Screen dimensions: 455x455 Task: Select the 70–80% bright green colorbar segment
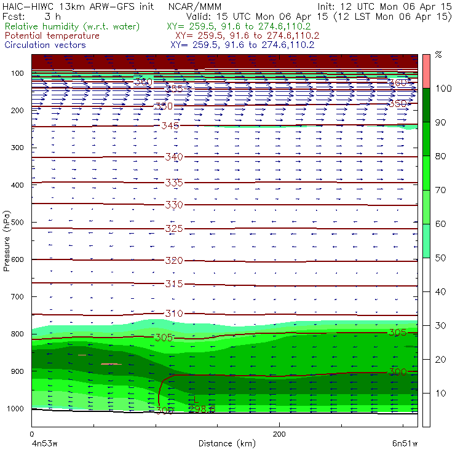click(426, 173)
